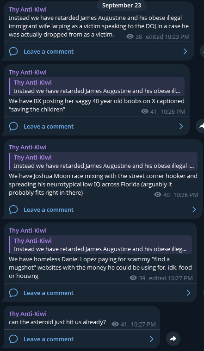Forward the BX post using share arrow

pyautogui.click(x=201, y=126)
